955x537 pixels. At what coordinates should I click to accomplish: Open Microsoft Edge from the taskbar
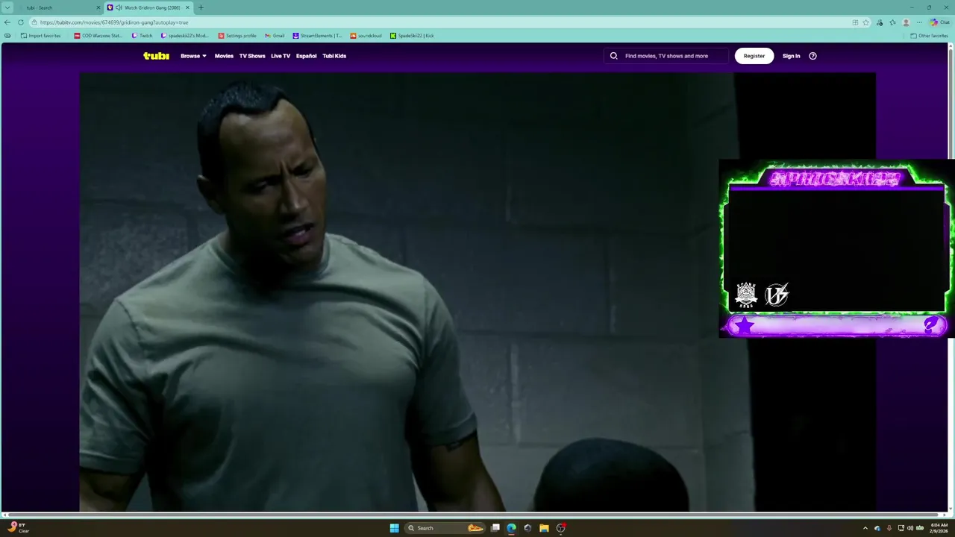511,528
